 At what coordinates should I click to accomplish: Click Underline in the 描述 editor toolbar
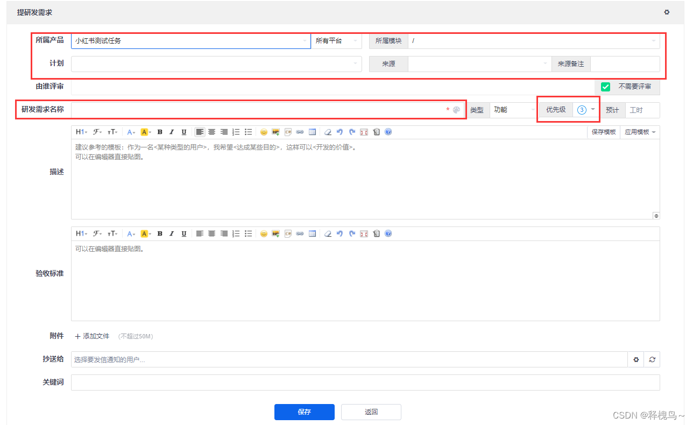(184, 132)
